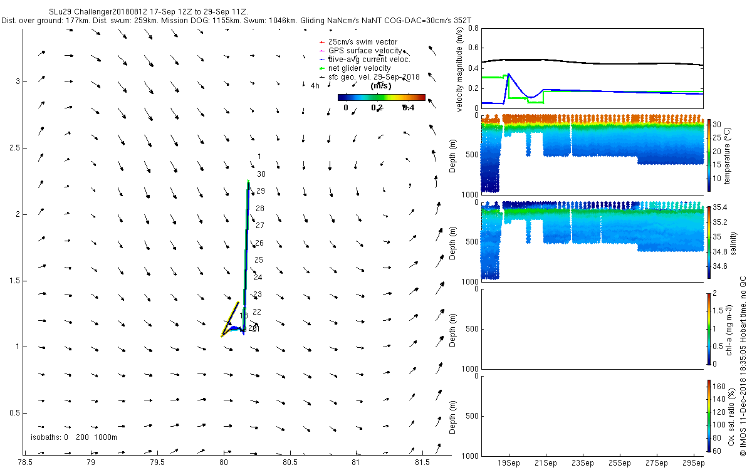Click the salinity colorbar beside the salinity panel
The width and height of the screenshot is (752, 470).
coord(709,242)
